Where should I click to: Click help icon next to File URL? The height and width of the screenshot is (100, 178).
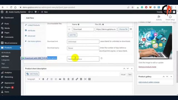tap(103, 24)
